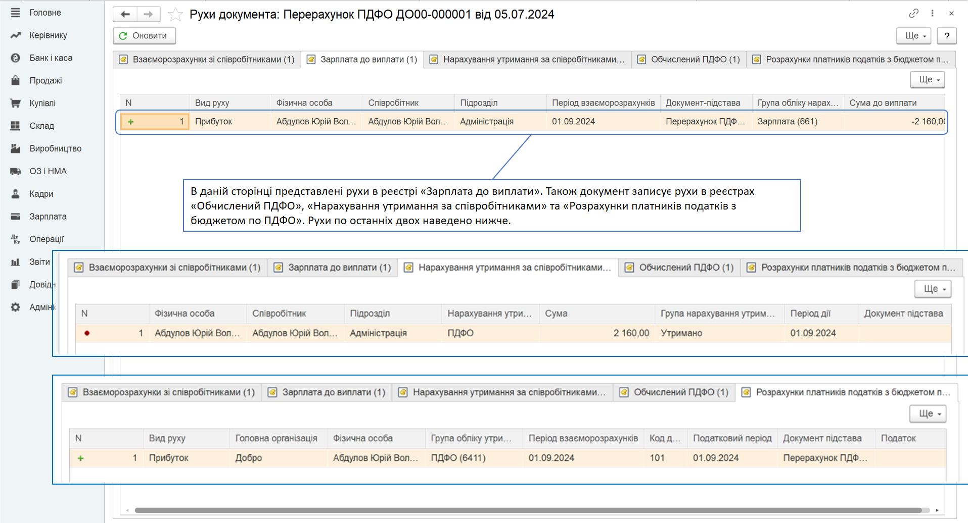
Task: Open Продажі bag icon
Action: pyautogui.click(x=15, y=81)
